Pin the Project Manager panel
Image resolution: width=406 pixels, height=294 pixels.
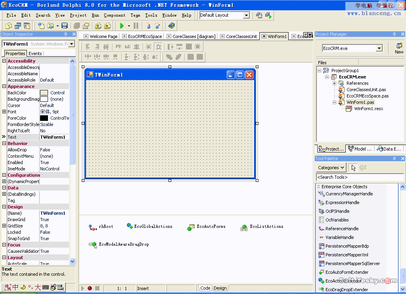pos(395,34)
